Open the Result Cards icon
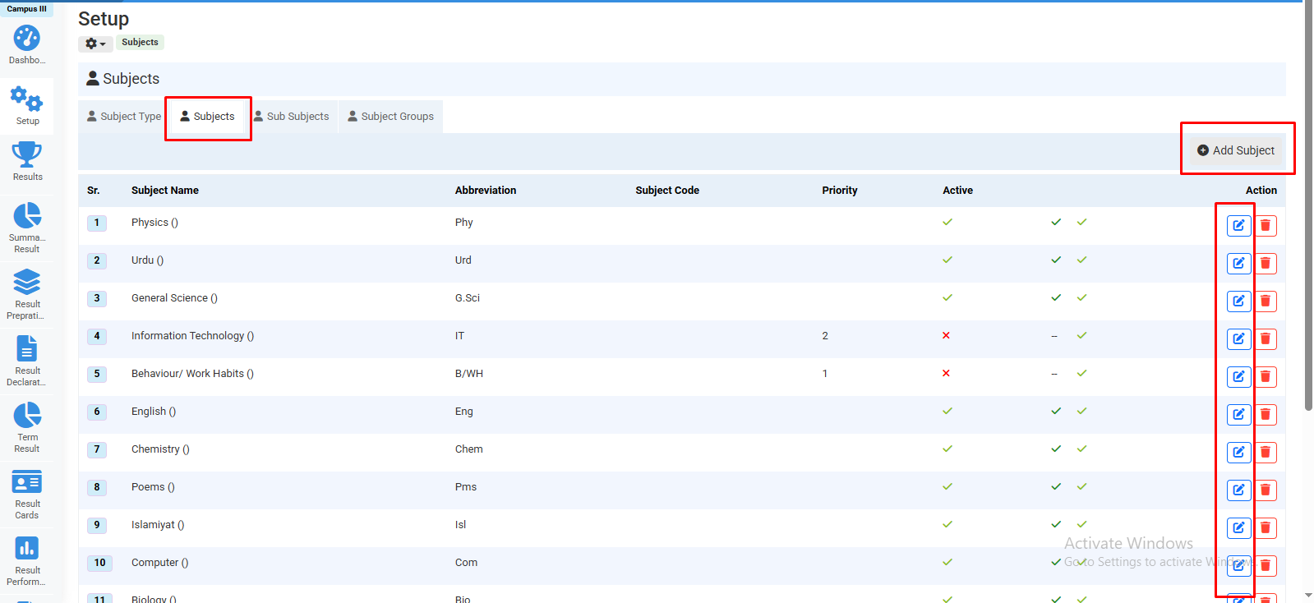Screen dimensions: 1314x603 [x=27, y=481]
